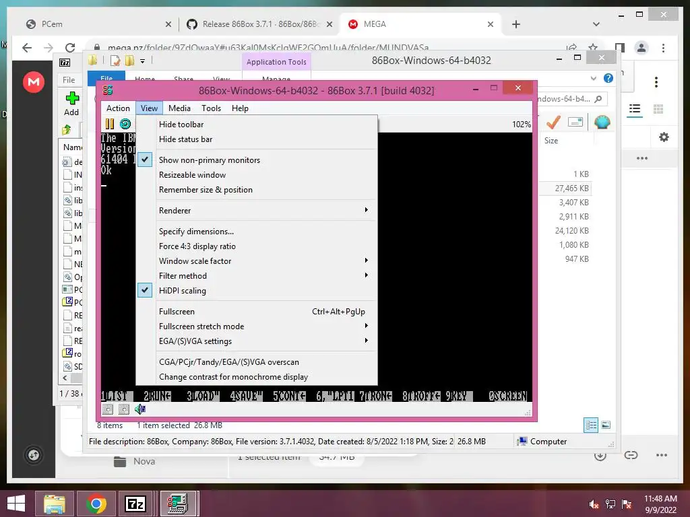Click MEGA link icon at bottom

pyautogui.click(x=631, y=455)
